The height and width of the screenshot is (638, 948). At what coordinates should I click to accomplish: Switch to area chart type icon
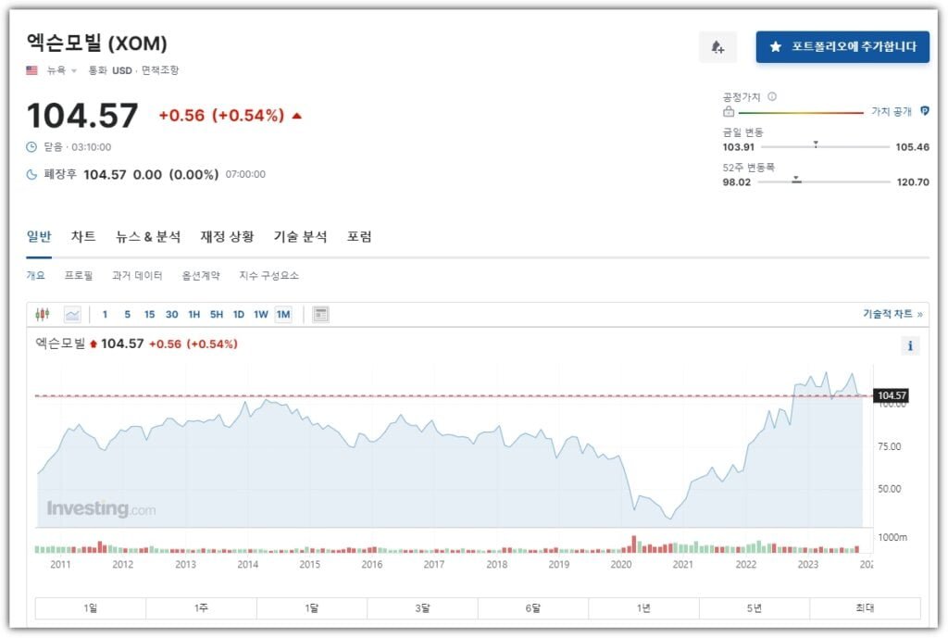72,315
